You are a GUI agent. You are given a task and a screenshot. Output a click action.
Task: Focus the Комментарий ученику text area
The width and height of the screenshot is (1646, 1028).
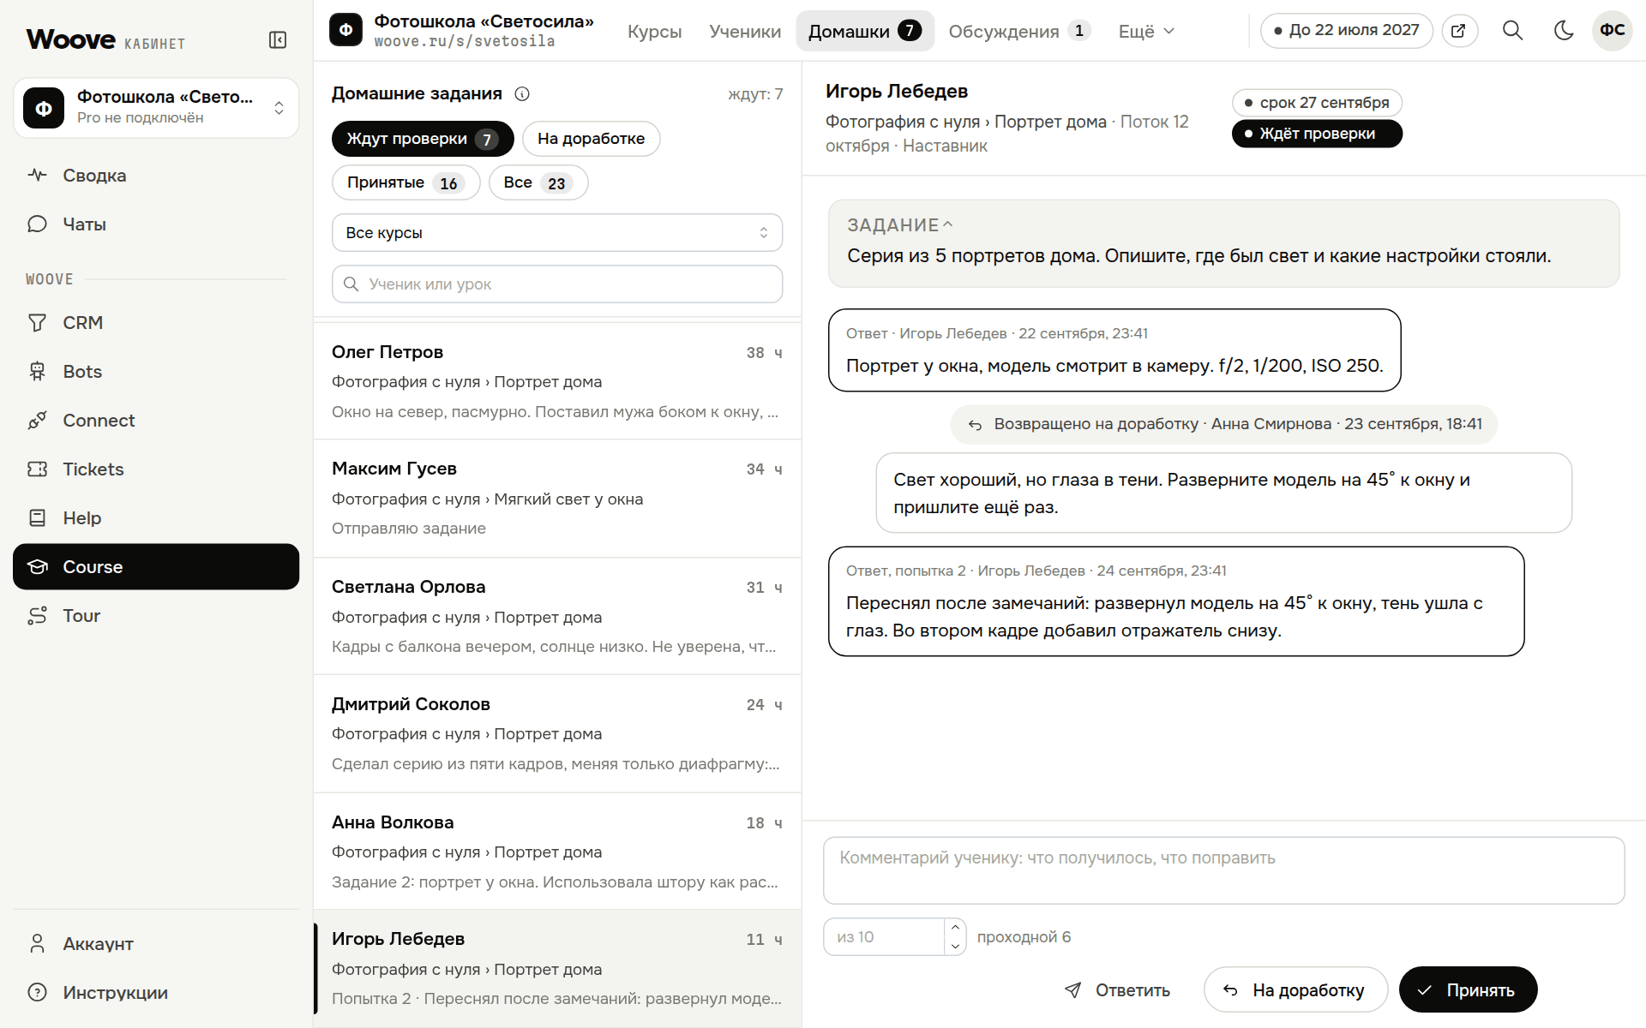(x=1223, y=870)
